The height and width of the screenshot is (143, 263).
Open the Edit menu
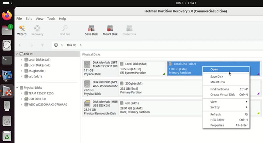pyautogui.click(x=29, y=19)
